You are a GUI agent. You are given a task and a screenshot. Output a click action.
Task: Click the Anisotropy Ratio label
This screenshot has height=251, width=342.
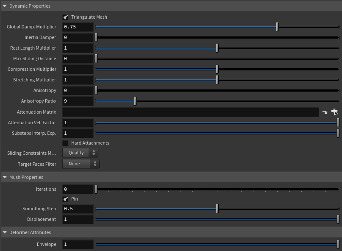coord(39,101)
